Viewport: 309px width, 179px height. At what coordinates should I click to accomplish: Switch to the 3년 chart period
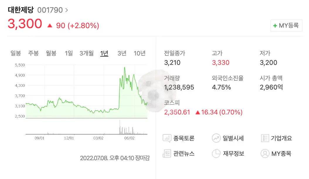(x=122, y=53)
